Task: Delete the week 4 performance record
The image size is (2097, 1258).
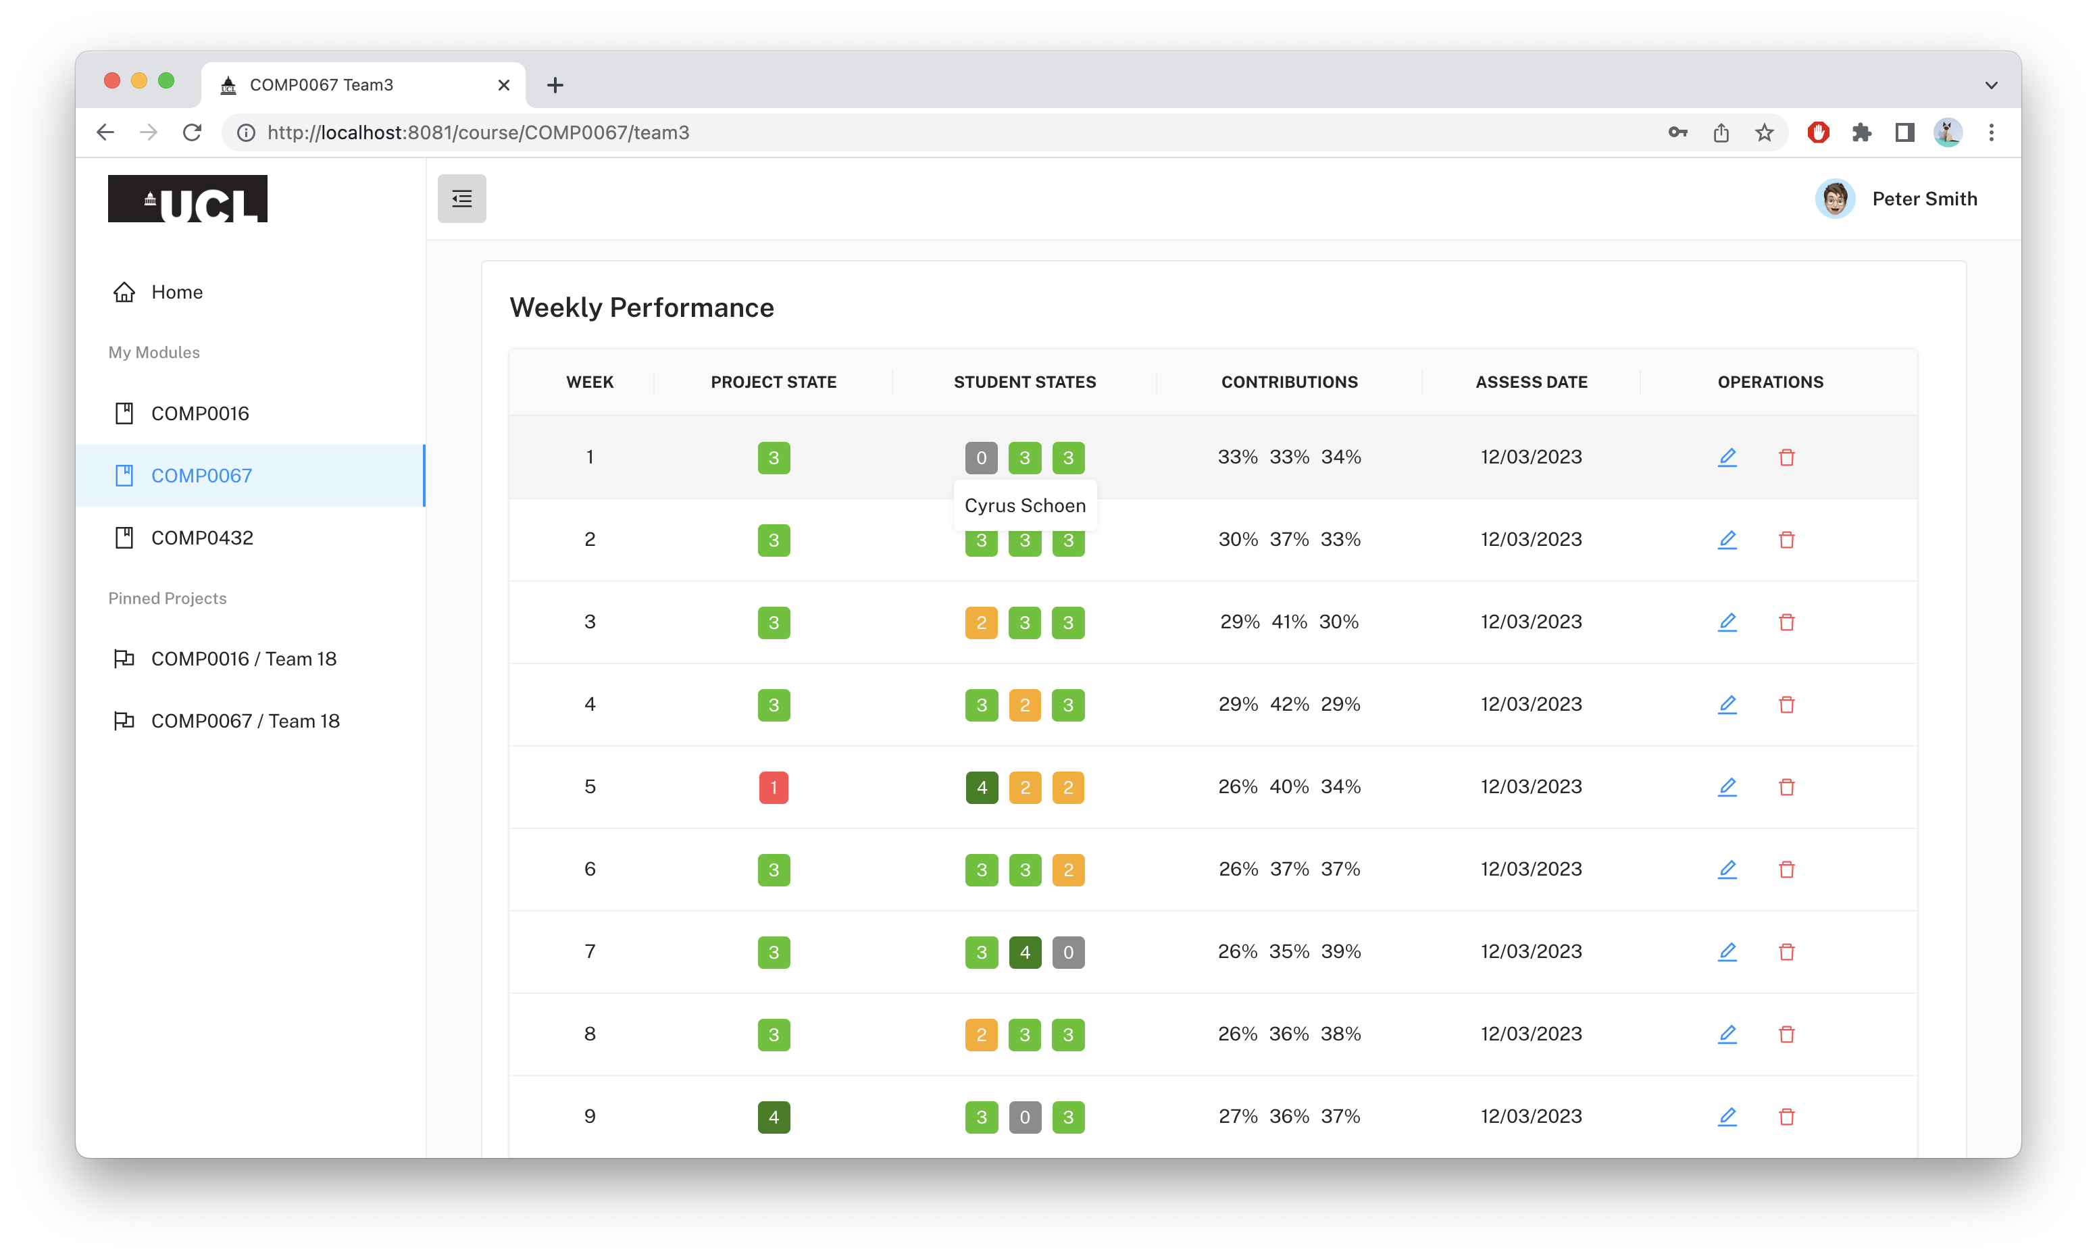Action: click(1786, 705)
